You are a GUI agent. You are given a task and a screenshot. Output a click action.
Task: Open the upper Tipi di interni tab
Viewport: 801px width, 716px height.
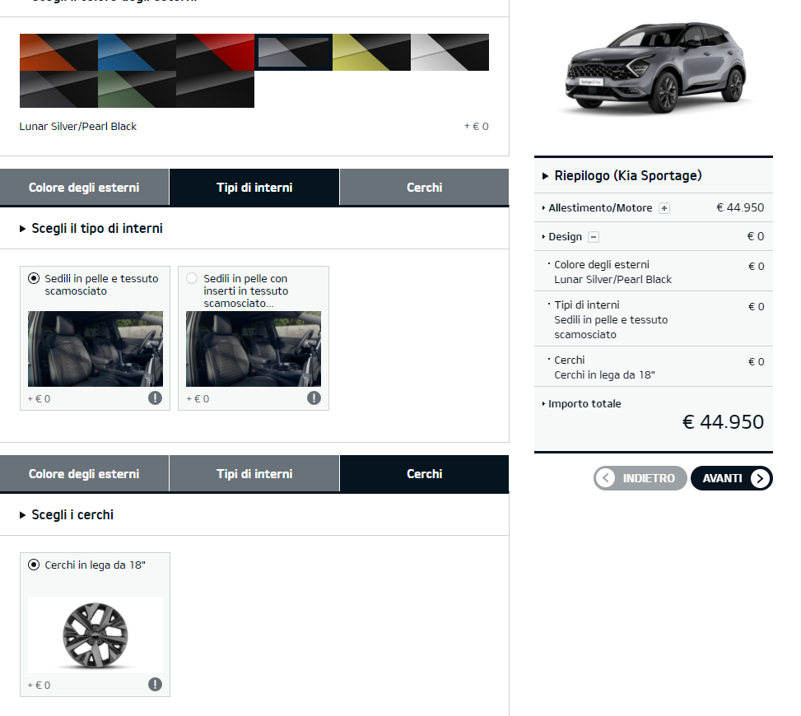click(254, 188)
